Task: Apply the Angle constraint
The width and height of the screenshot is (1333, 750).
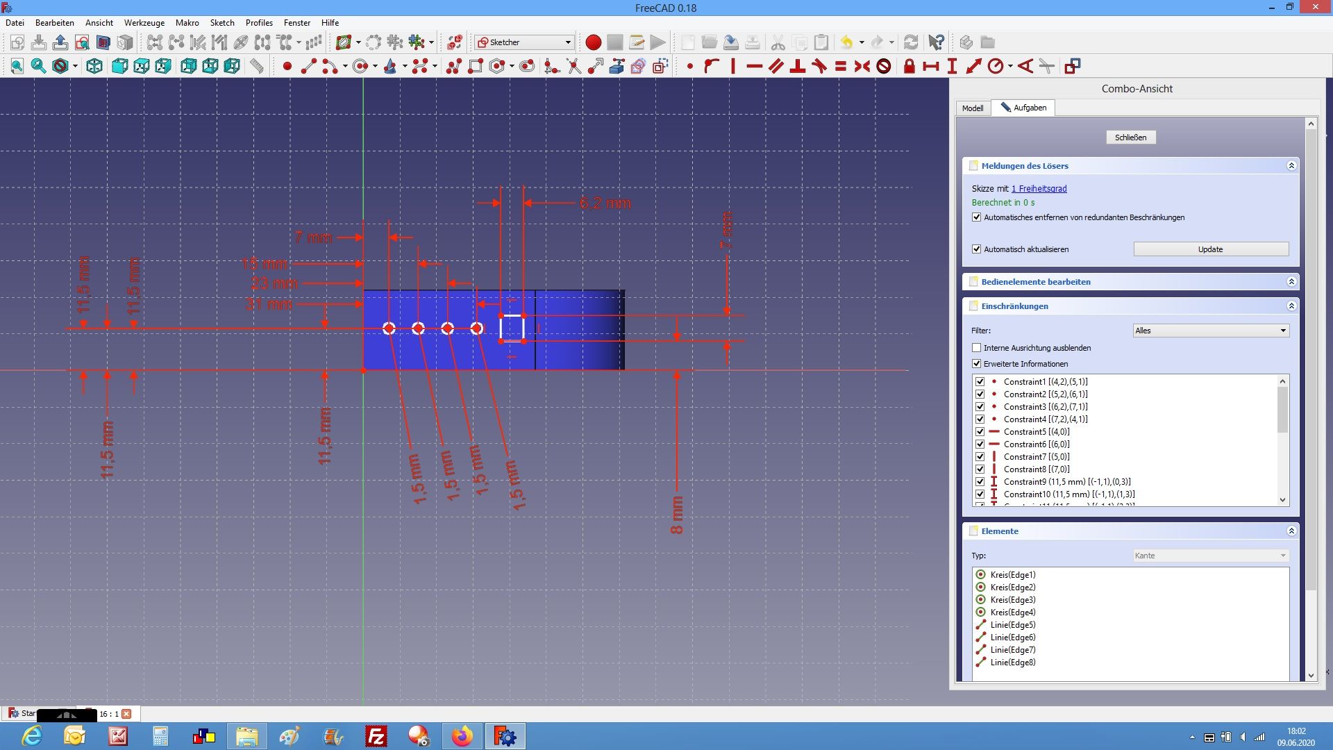Action: [x=1025, y=66]
